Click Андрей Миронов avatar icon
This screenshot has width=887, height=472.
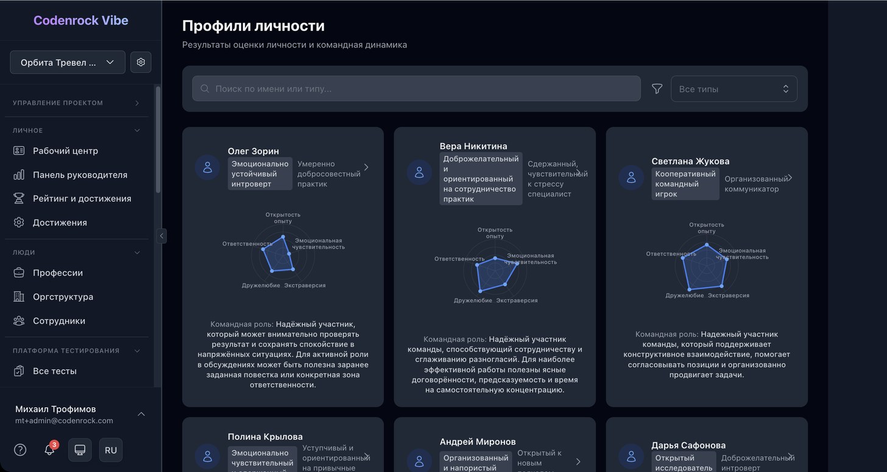pos(419,461)
